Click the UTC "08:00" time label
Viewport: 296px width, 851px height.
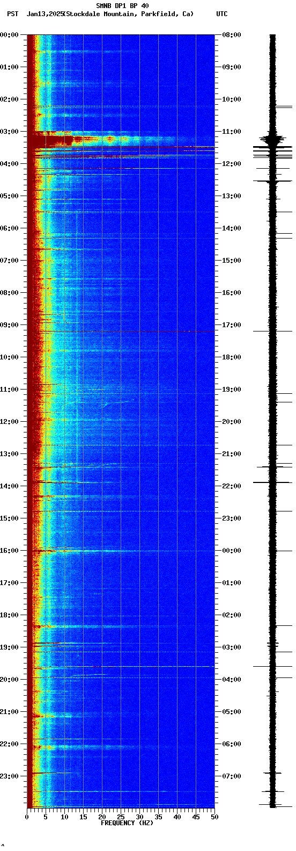pyautogui.click(x=232, y=35)
